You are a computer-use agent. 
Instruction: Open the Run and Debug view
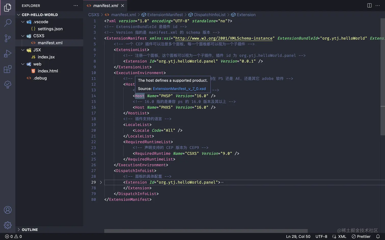[x=8, y=54]
